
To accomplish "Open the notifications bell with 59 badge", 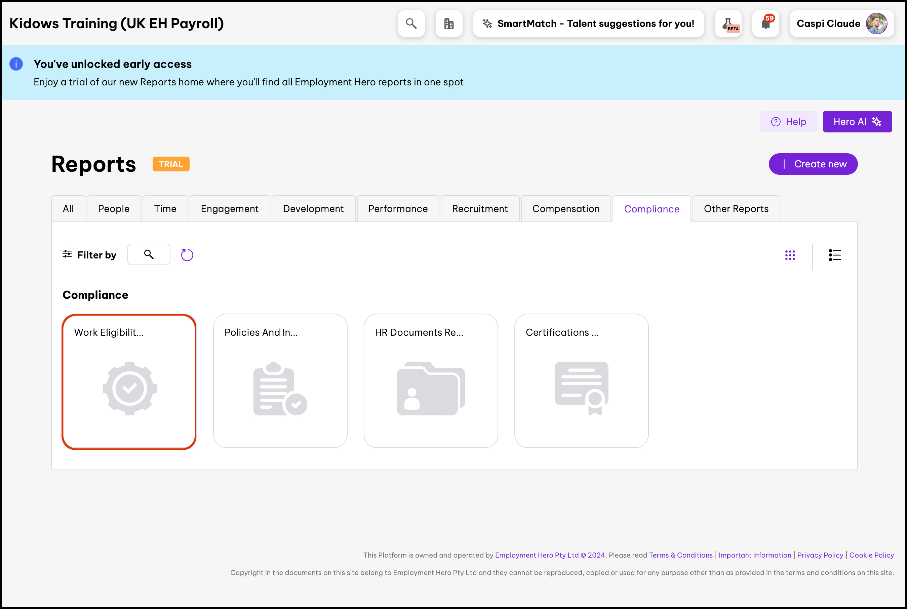I will pos(765,24).
